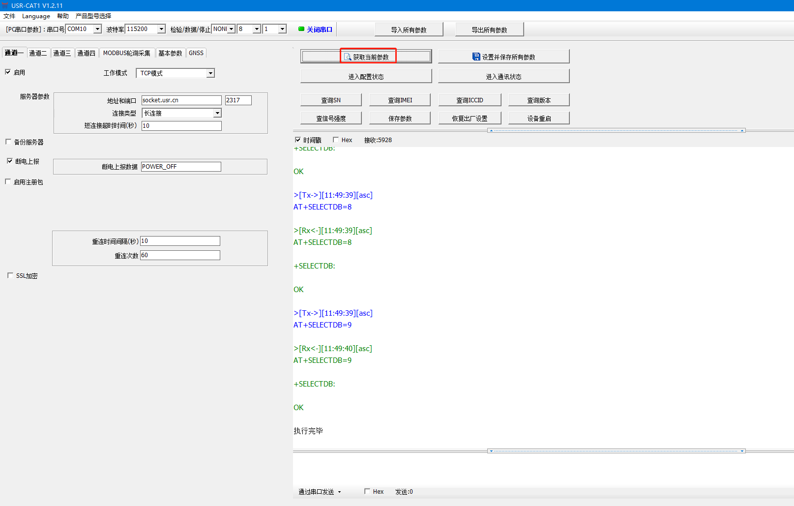Click the save disk icon on 设置并保存所有参数
This screenshot has height=506, width=794.
pos(476,57)
